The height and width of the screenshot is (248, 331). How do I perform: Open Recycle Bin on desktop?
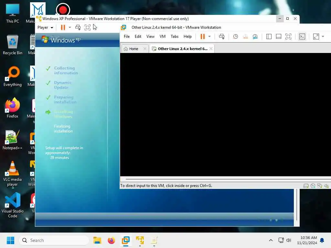coord(13,45)
